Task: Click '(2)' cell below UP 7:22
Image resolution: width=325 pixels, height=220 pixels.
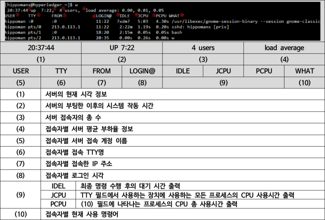Action: (122, 60)
